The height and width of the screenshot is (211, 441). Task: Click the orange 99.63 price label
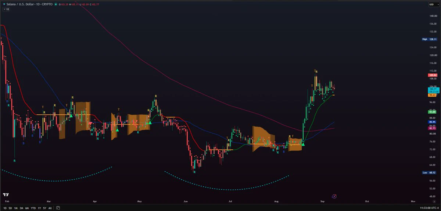(433, 95)
